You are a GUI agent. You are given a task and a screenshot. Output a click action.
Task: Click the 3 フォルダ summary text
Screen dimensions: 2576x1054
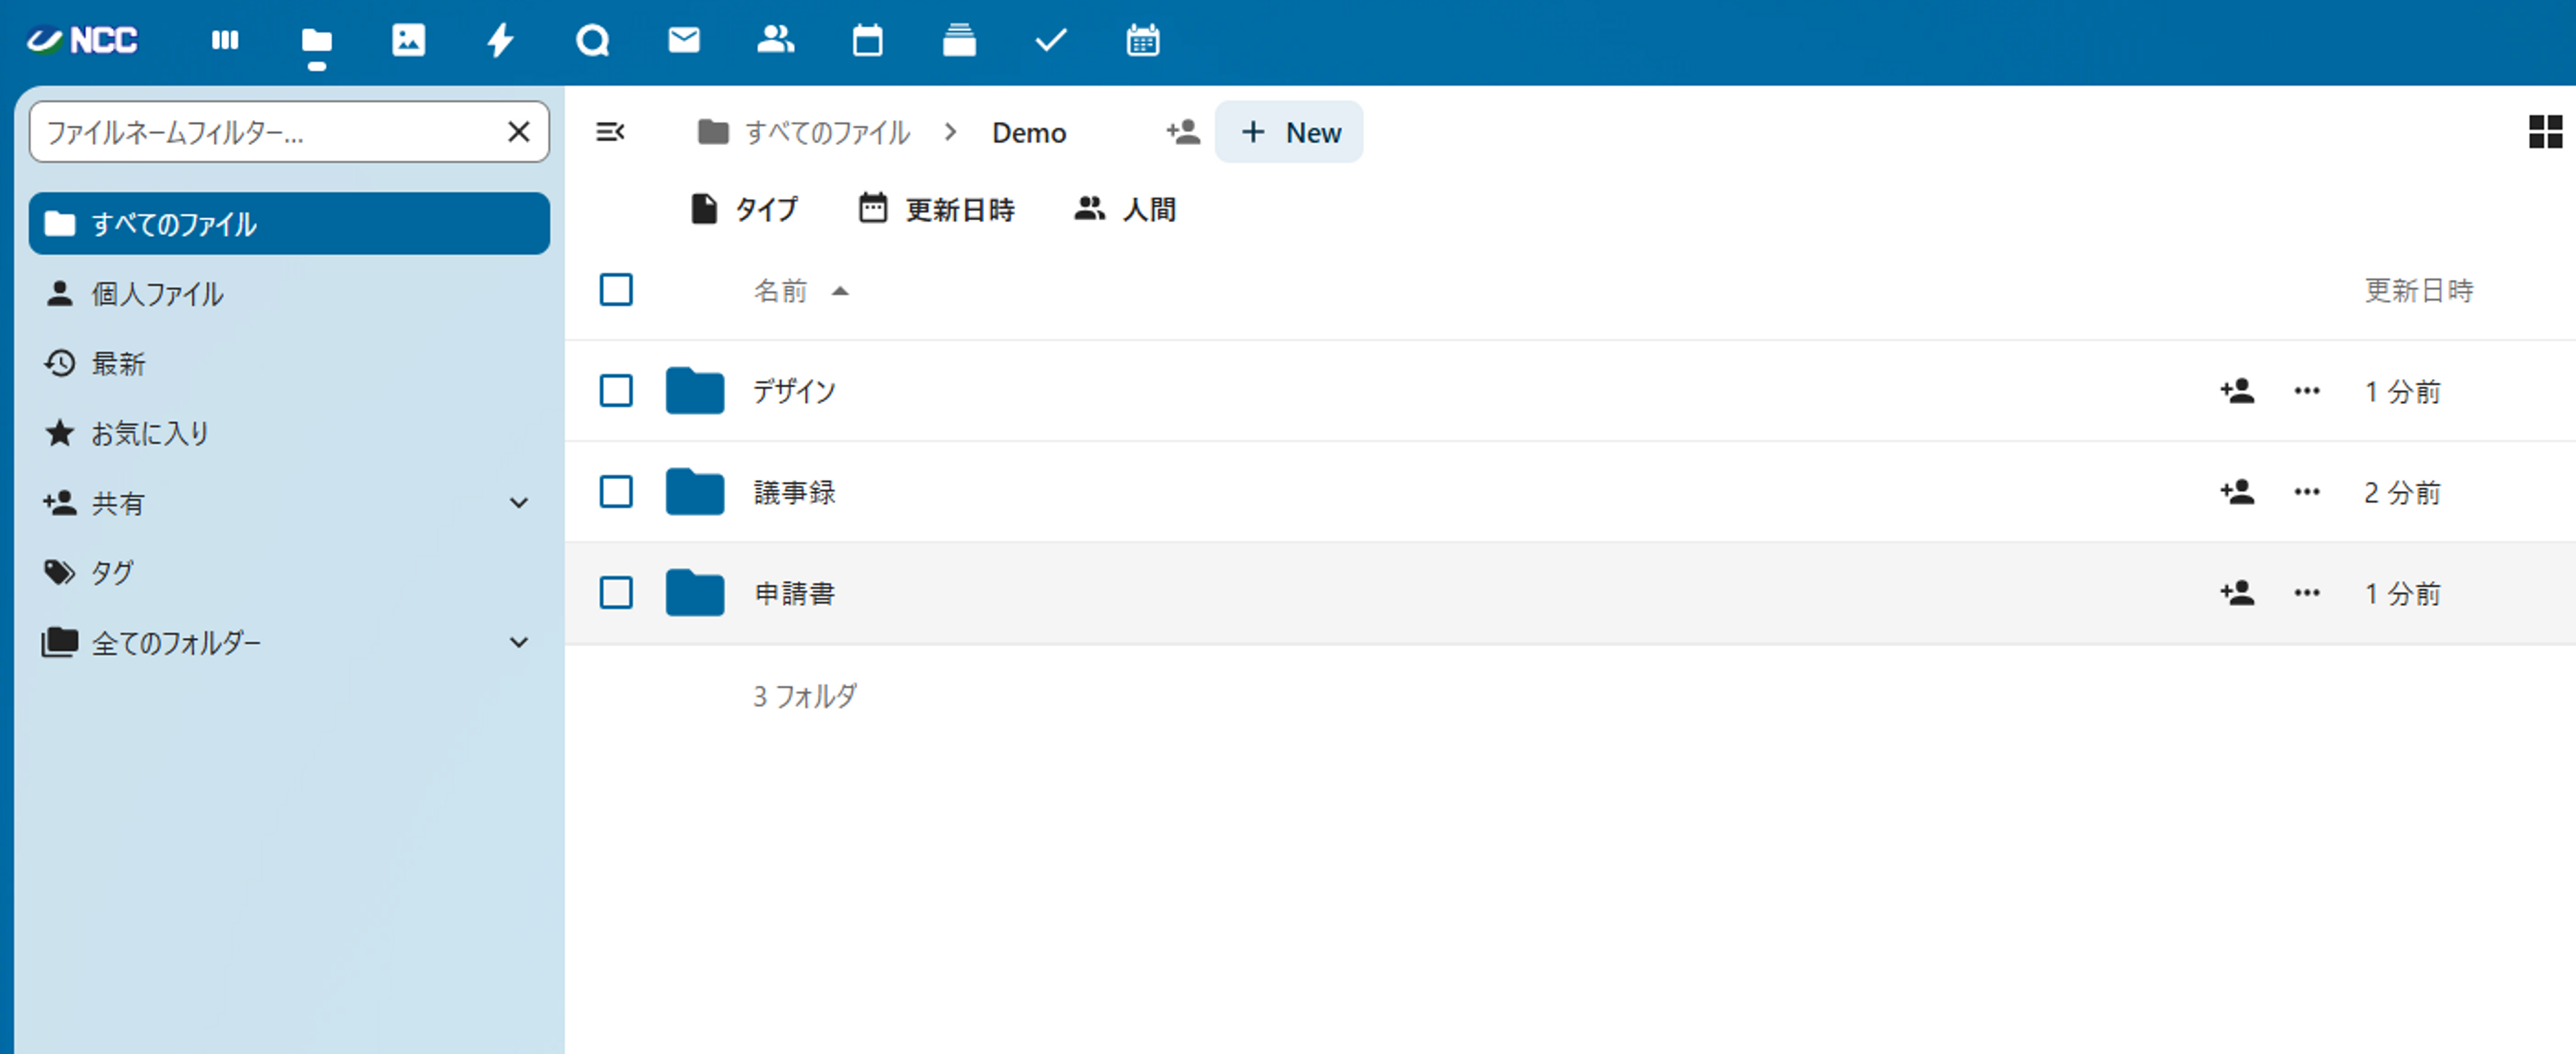point(805,696)
